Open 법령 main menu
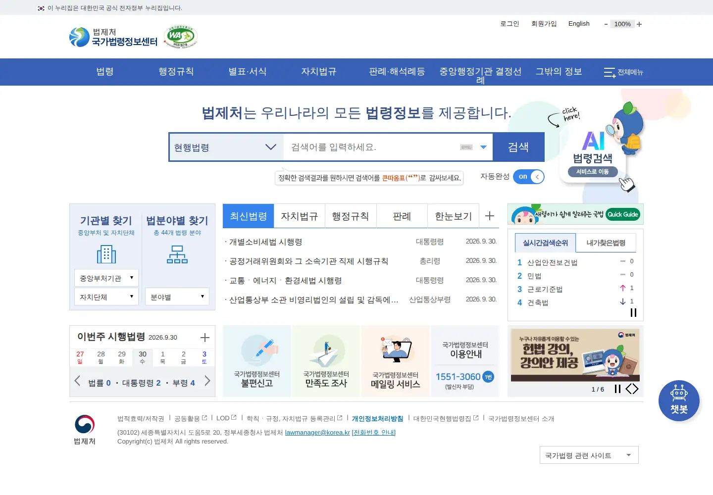The width and height of the screenshot is (713, 495). 105,72
